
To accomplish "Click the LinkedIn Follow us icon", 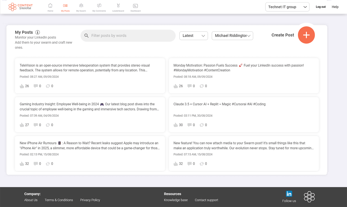I will click(289, 194).
